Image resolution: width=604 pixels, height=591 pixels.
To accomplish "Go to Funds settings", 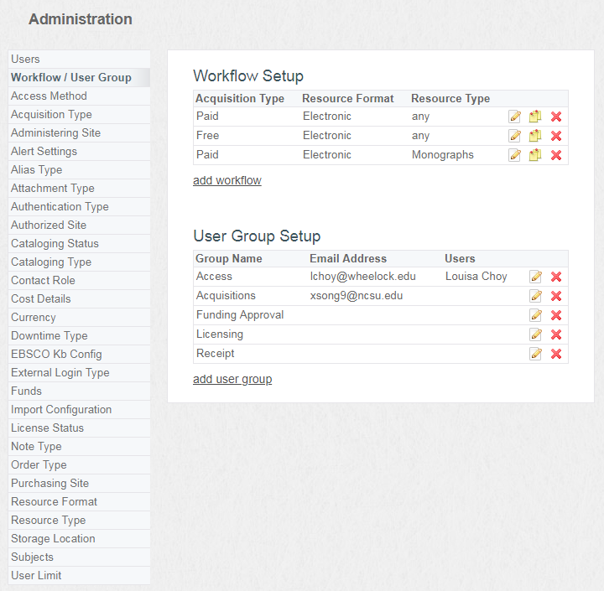I will click(79, 391).
